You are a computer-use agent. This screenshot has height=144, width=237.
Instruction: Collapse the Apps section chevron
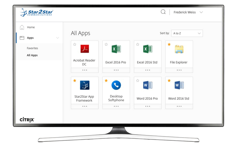[57, 38]
